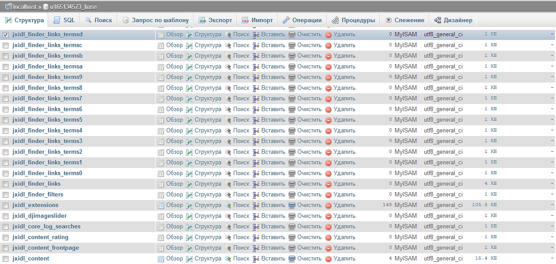Viewport: 556px width, 264px height.
Task: Click the 105.8 КБ size value
Action: pos(484,205)
